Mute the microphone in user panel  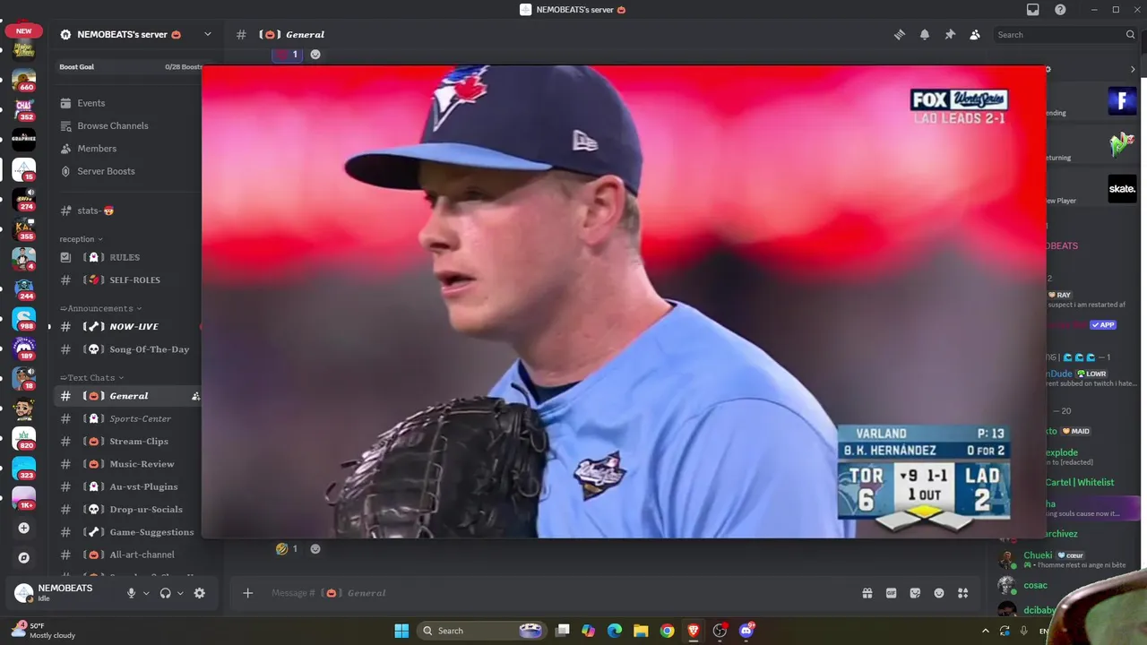[x=131, y=593]
